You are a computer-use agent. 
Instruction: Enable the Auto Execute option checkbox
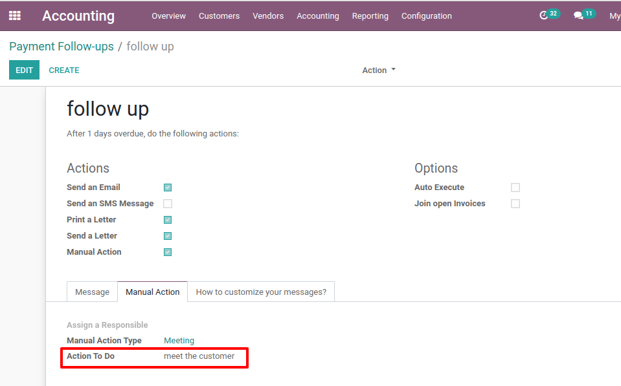point(515,188)
